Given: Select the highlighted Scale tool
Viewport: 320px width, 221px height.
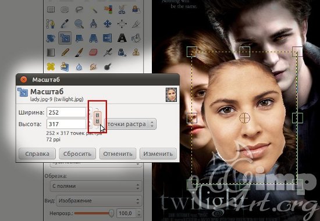Looking at the screenshot, I should [65, 38].
